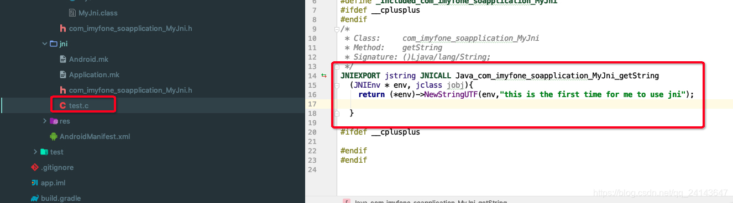
Task: Expand the test folder chevron
Action: 35,152
